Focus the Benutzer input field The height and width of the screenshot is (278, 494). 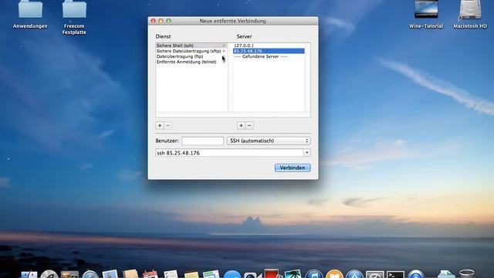click(202, 141)
